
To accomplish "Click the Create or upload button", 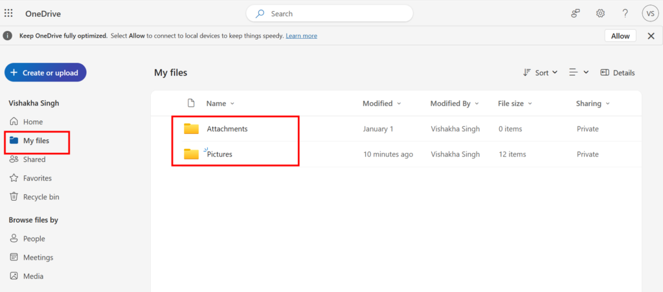I will (45, 73).
